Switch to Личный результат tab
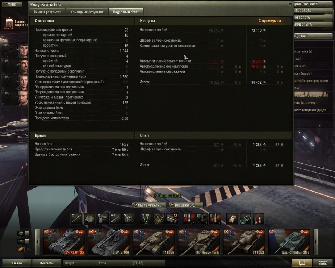 pyautogui.click(x=47, y=12)
